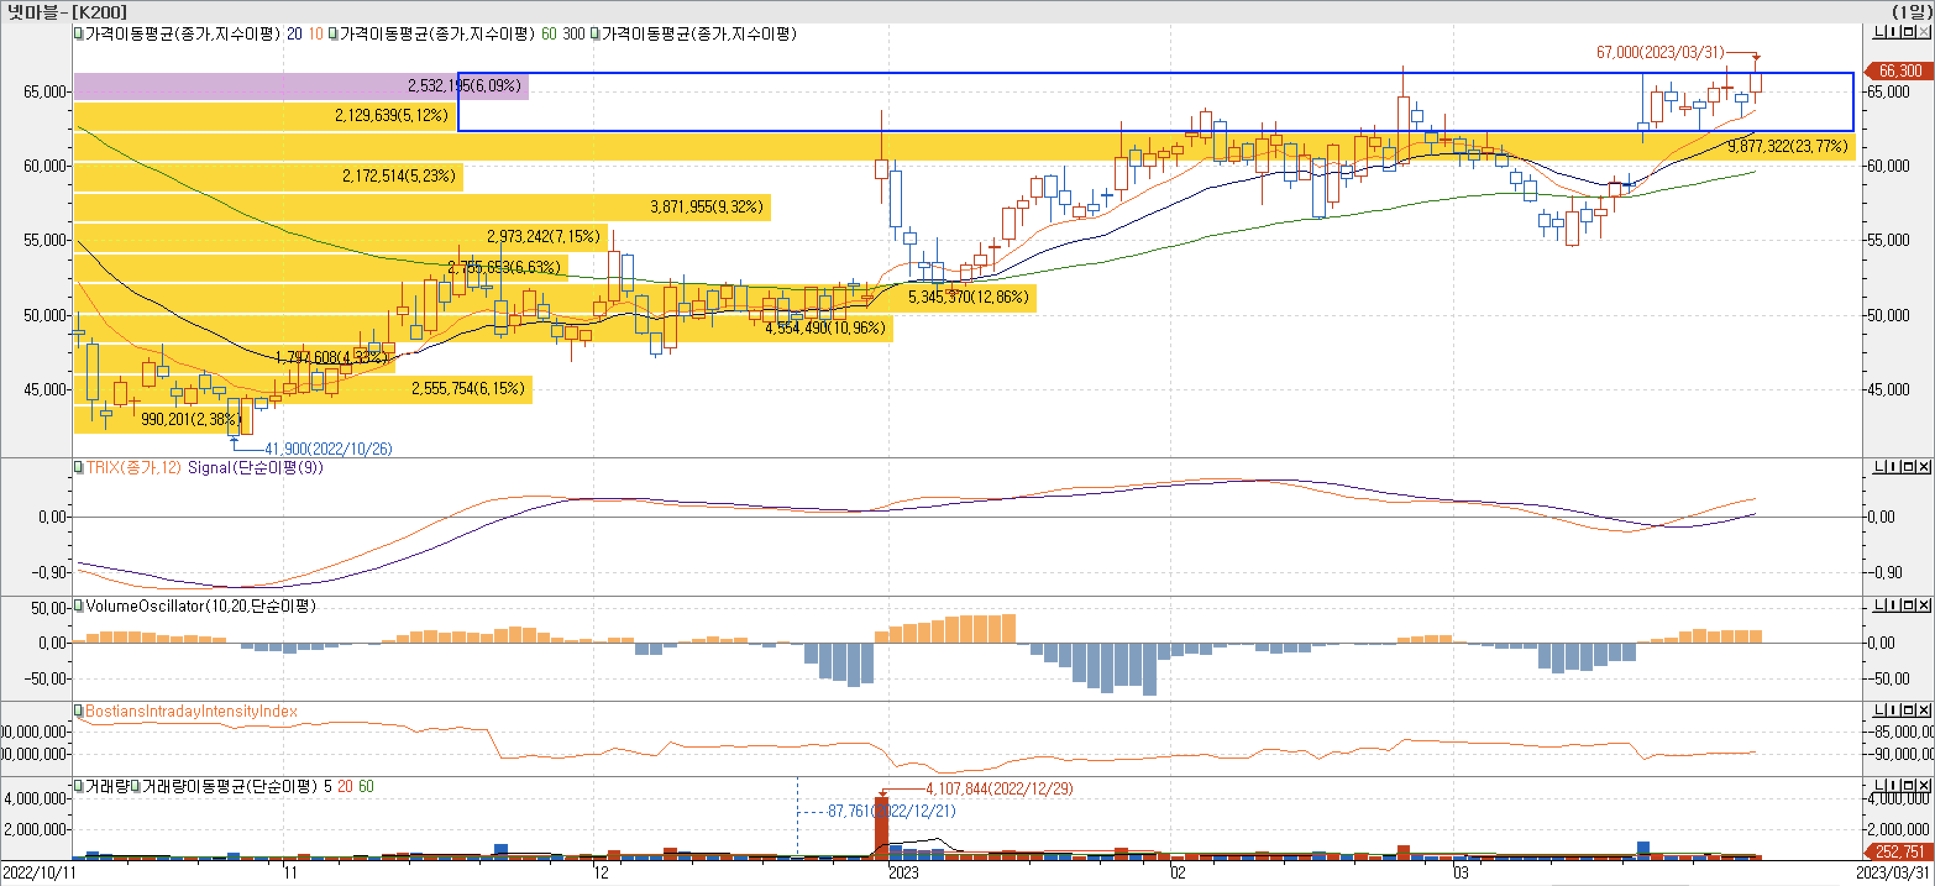Maximize the VolumeOscillator pane
This screenshot has height=886, width=1935.
click(x=1908, y=605)
